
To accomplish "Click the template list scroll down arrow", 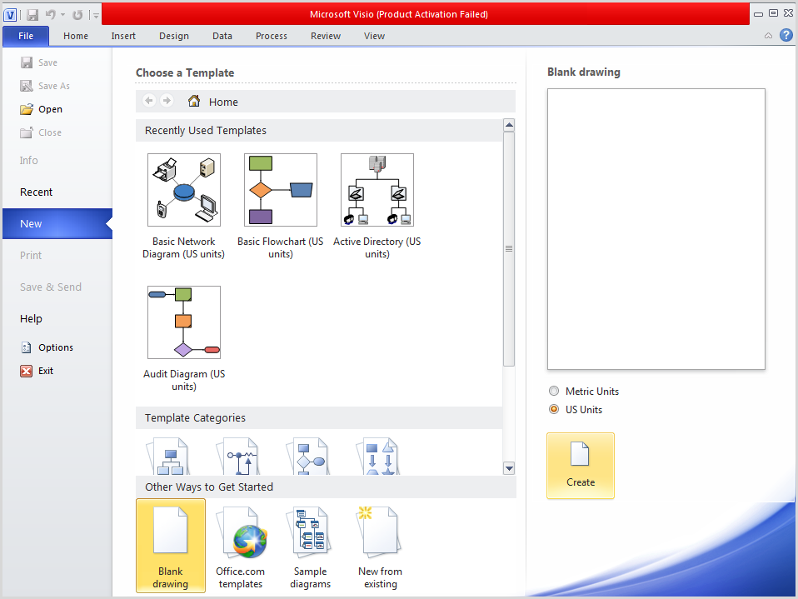I will coord(509,468).
